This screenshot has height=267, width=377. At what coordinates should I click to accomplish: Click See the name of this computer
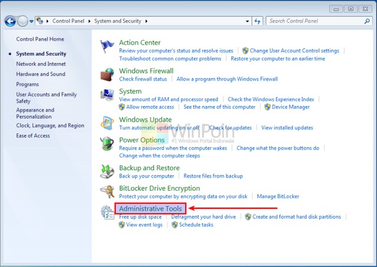click(x=219, y=107)
